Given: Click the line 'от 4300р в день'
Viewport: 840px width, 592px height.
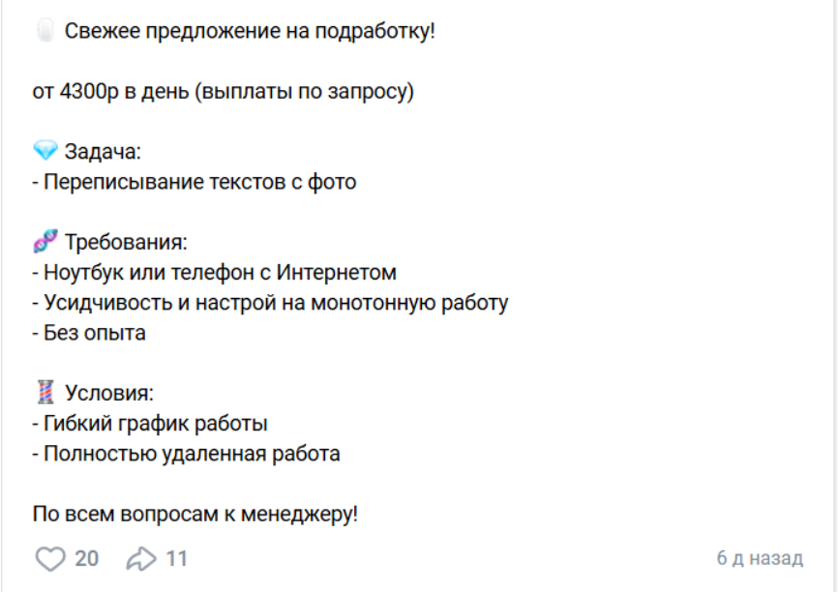Looking at the screenshot, I should [x=223, y=92].
